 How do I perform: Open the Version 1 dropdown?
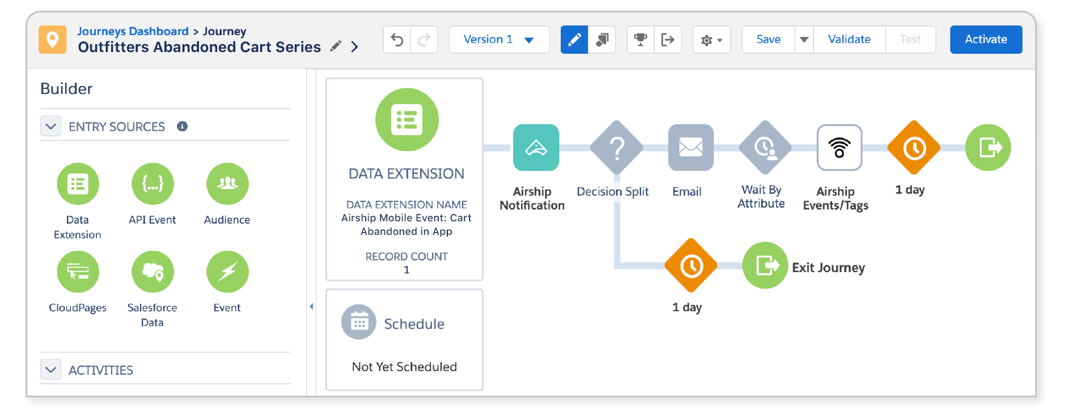499,40
